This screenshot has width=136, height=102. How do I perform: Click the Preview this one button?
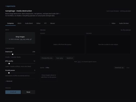(47, 58)
